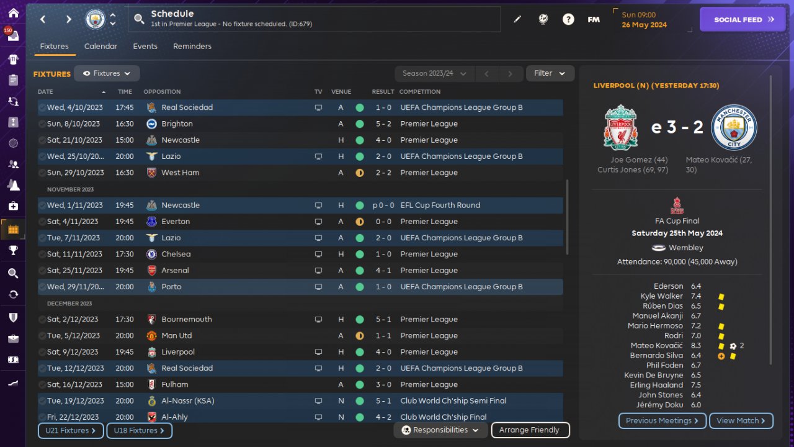Screen dimensions: 794x447
Task: Open the Training cone icon in sidebar
Action: 13,185
